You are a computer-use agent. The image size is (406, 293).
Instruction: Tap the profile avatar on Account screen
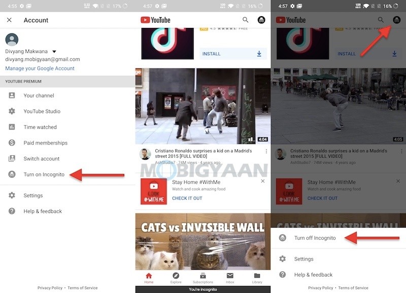point(12,40)
